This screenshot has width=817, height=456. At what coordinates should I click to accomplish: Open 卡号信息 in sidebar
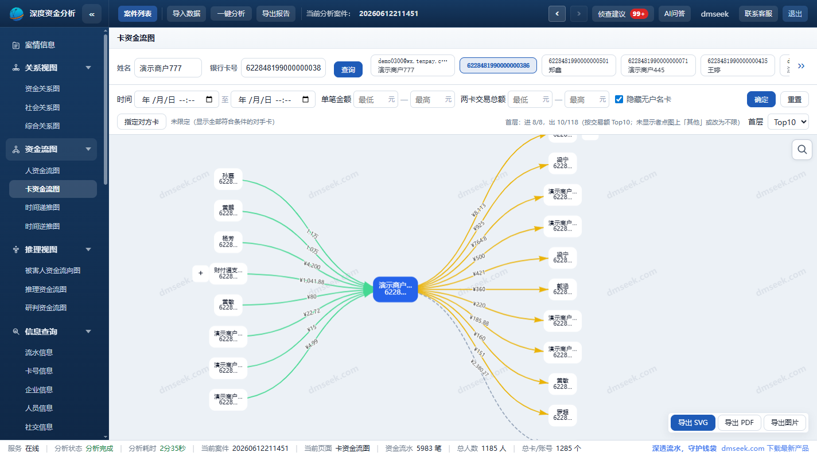[x=39, y=371]
